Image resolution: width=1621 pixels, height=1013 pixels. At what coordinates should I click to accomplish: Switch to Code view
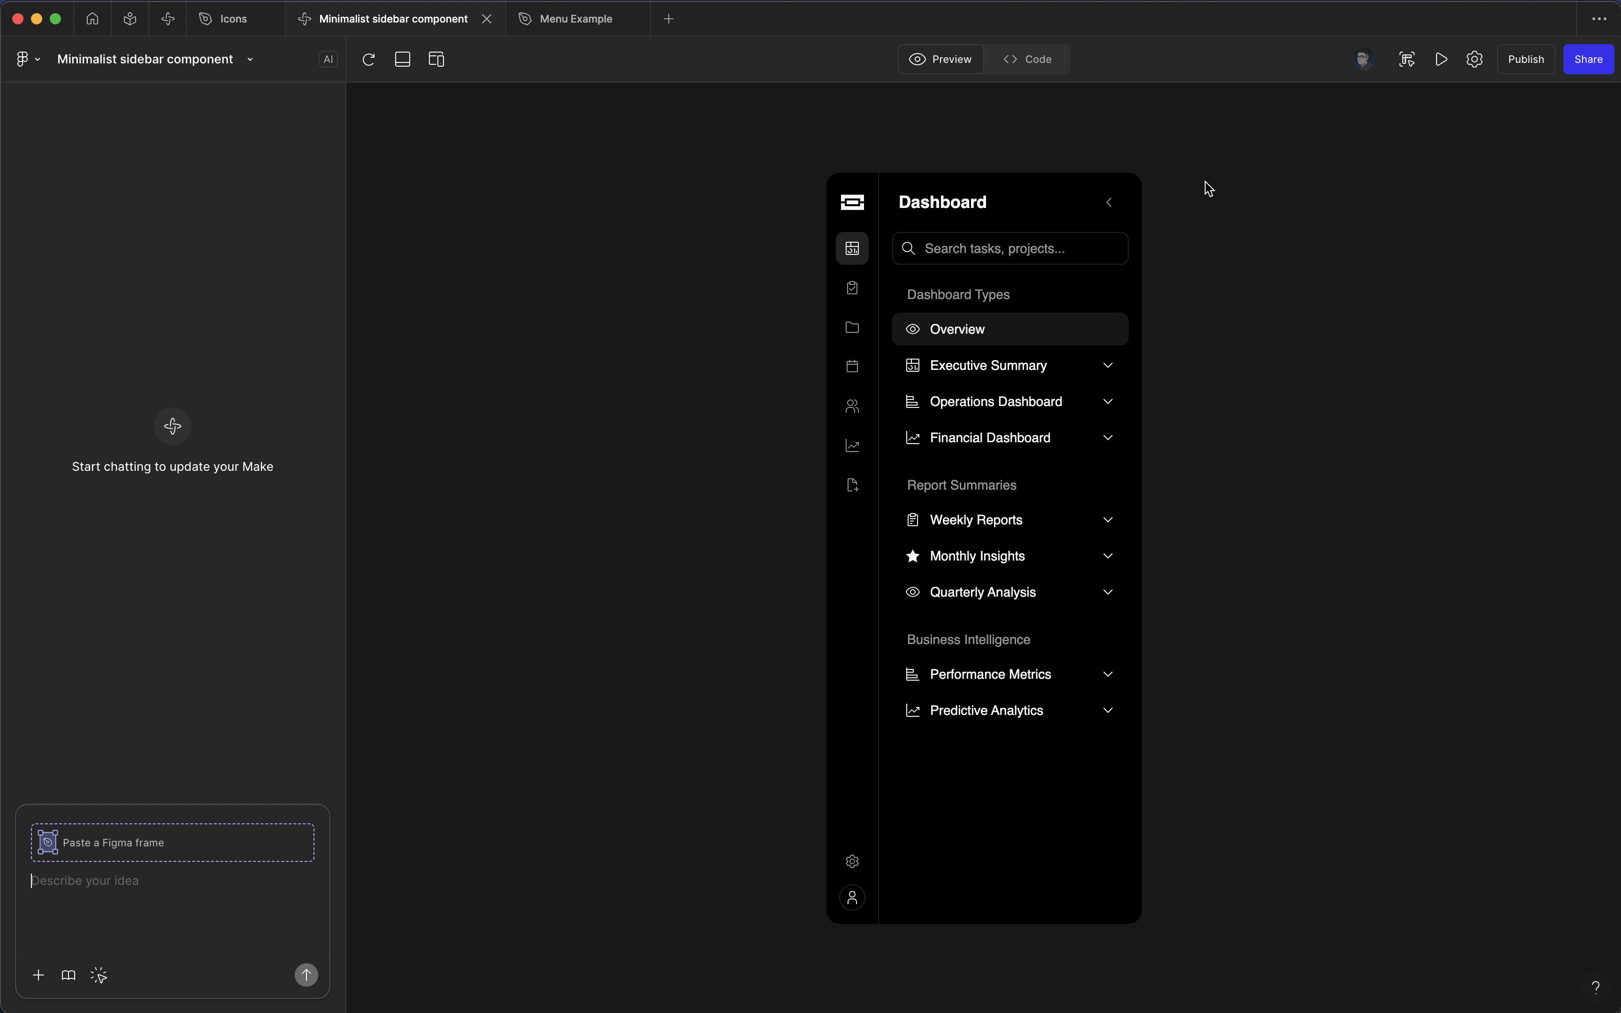[x=1027, y=60]
